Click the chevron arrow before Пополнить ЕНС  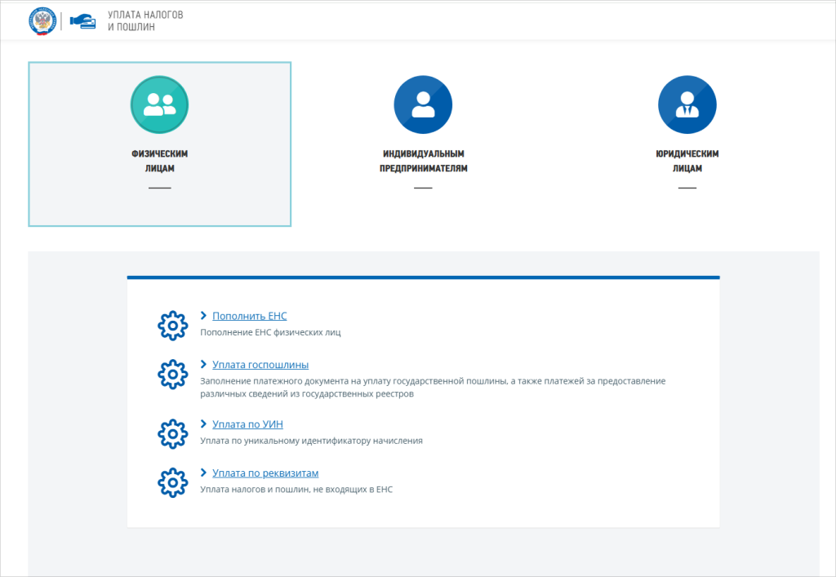pos(203,316)
